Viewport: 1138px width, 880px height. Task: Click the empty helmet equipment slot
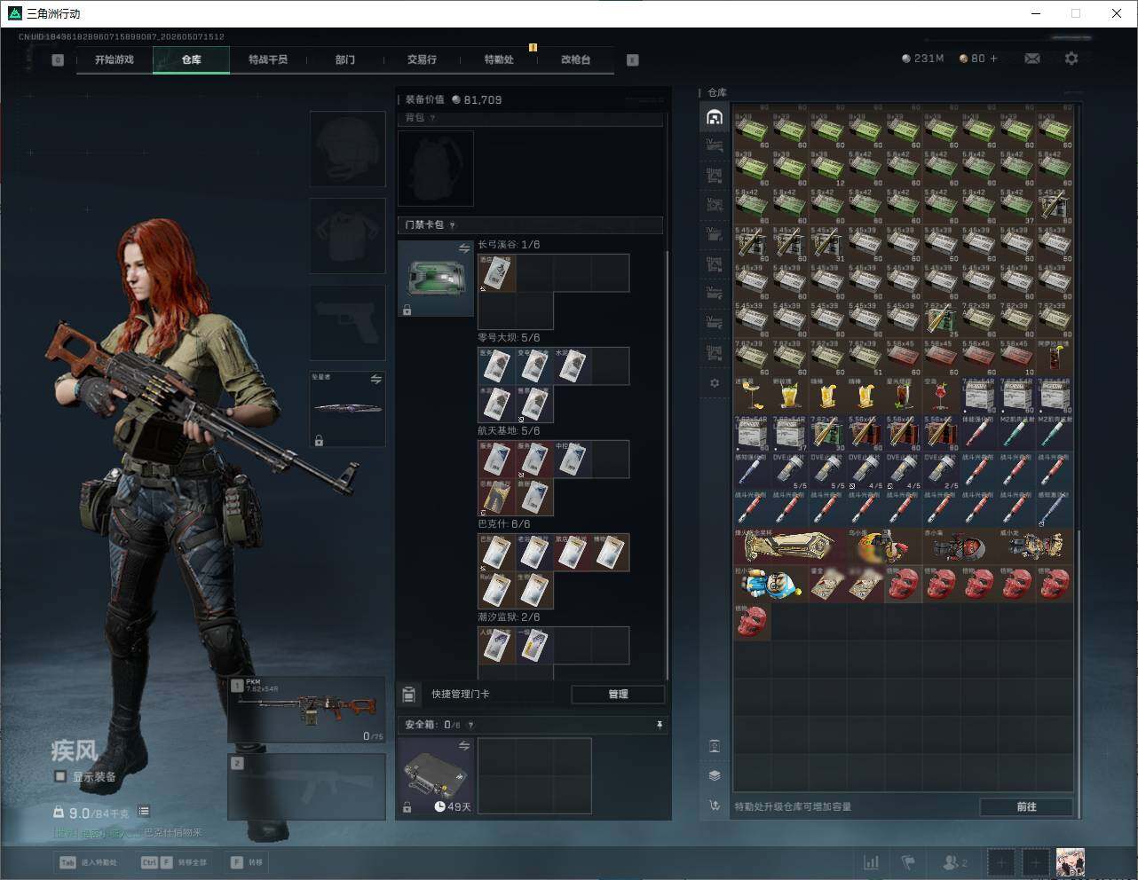click(x=348, y=149)
